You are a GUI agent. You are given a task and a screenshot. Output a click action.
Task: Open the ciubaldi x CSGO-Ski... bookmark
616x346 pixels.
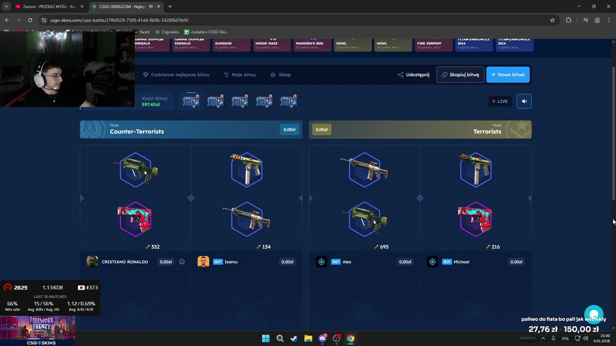[x=206, y=32]
